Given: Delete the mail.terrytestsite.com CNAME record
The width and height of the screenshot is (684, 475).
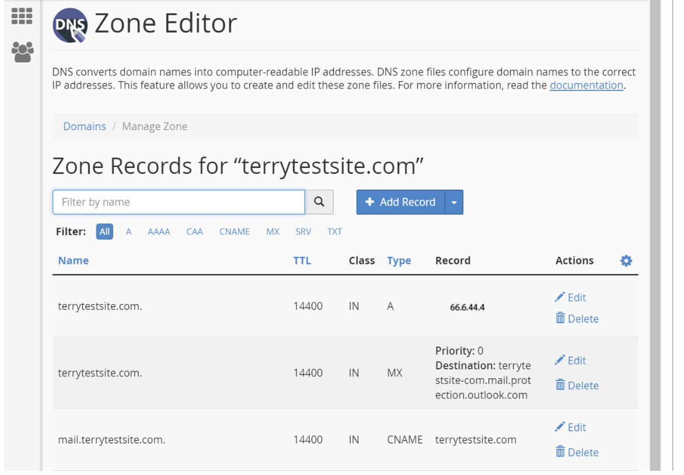Looking at the screenshot, I should tap(577, 452).
